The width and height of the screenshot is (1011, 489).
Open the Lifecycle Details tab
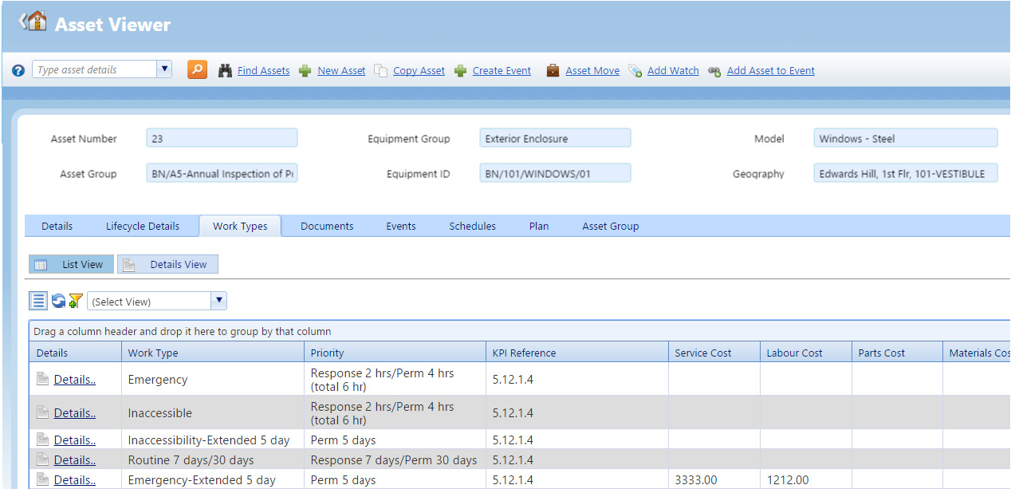pos(143,226)
